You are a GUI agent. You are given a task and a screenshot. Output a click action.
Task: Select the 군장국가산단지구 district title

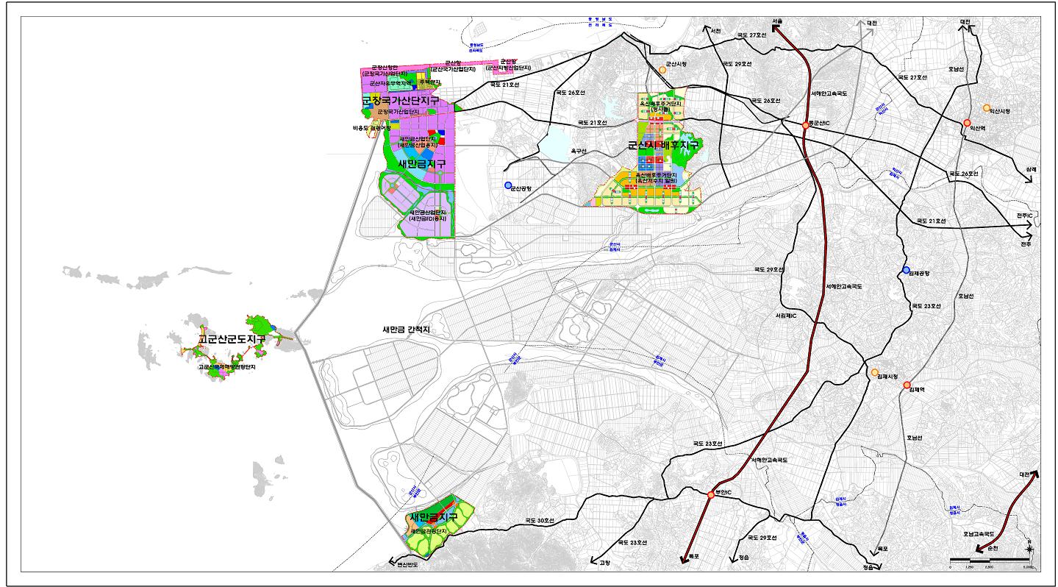(x=401, y=100)
